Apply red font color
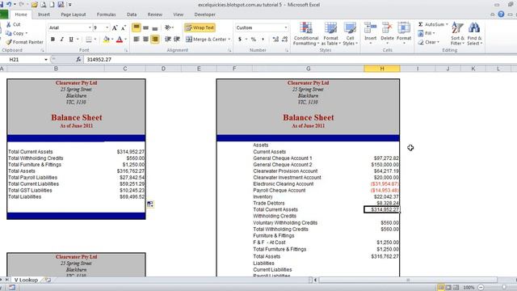Screen dimensions: 517x291 [120, 40]
